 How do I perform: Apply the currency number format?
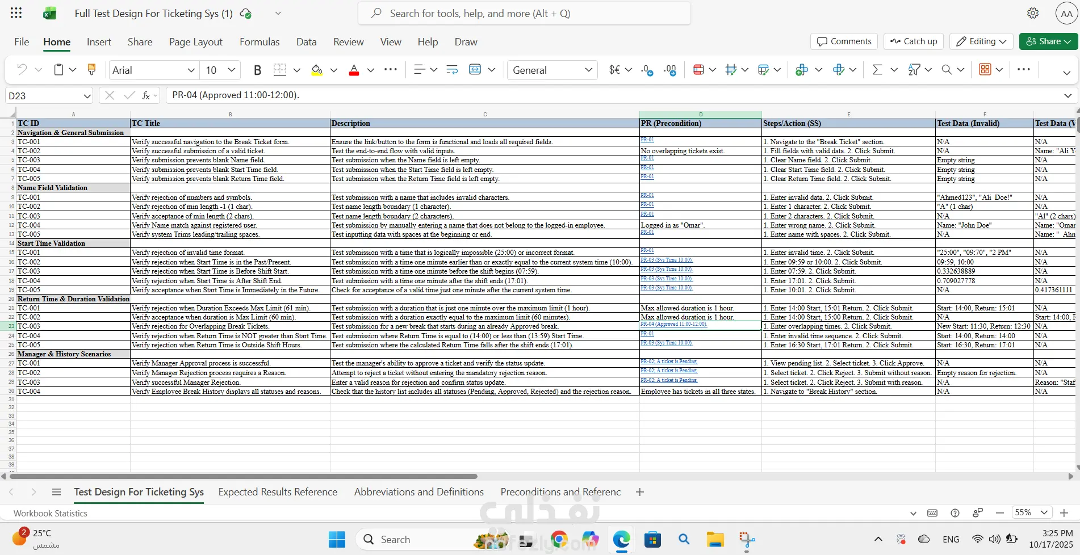[x=614, y=70]
